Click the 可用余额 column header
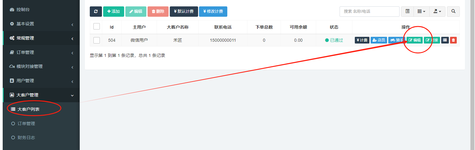Image resolution: width=475 pixels, height=150 pixels. 298,27
